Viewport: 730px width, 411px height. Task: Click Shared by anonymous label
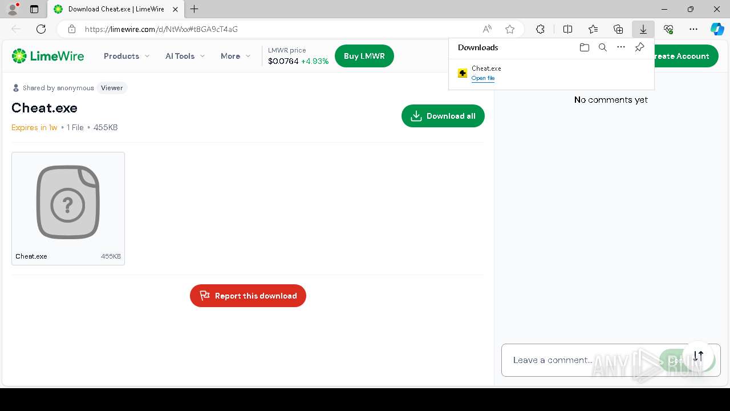58,88
